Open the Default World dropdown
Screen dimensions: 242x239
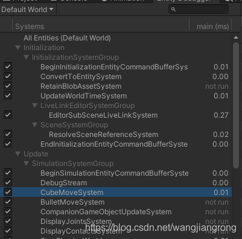[27, 10]
